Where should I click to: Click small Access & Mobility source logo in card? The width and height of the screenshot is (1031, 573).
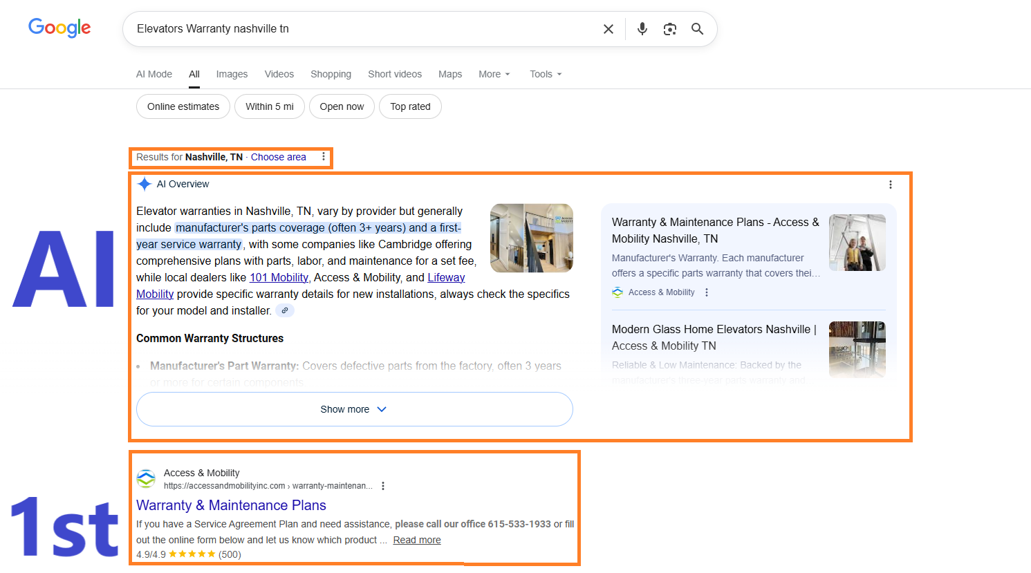[617, 292]
